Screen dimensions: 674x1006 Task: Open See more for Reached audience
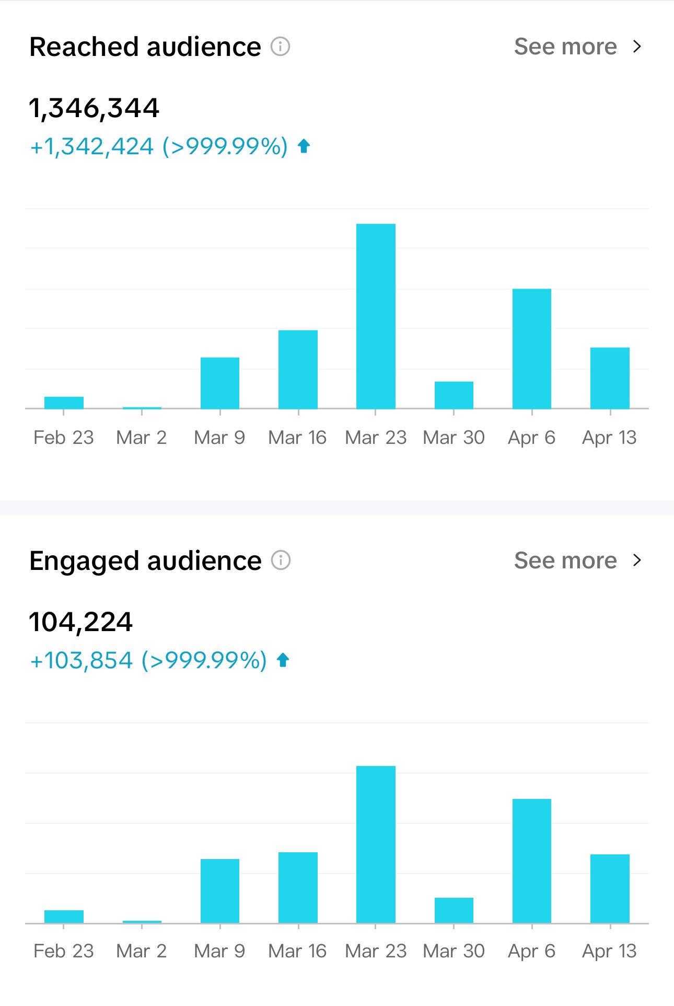coord(565,47)
